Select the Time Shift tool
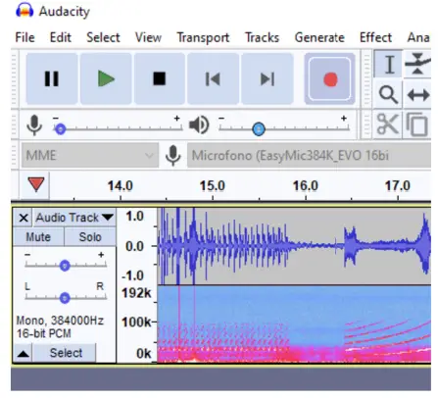Screen dimensions: 438x398 point(417,95)
